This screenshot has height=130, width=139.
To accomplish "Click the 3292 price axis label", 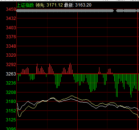I will point(11,64).
